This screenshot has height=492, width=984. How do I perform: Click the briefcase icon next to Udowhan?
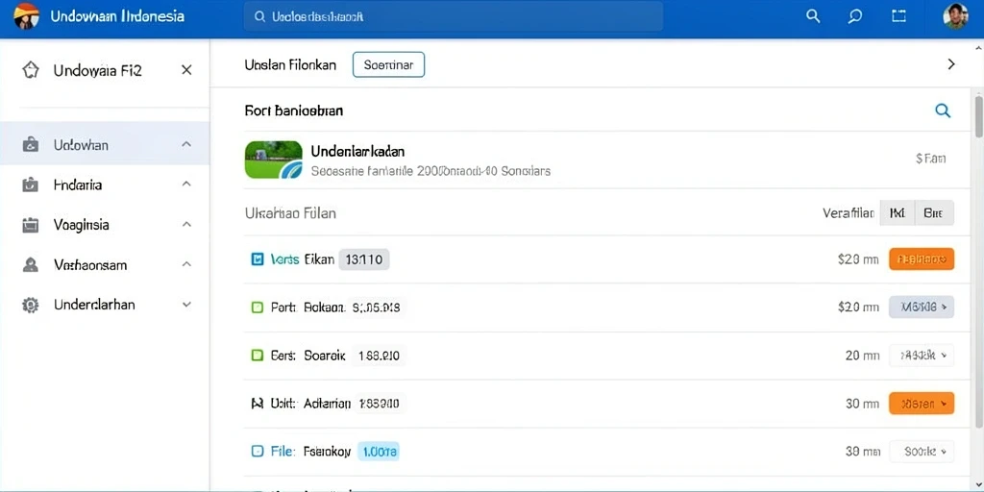30,145
